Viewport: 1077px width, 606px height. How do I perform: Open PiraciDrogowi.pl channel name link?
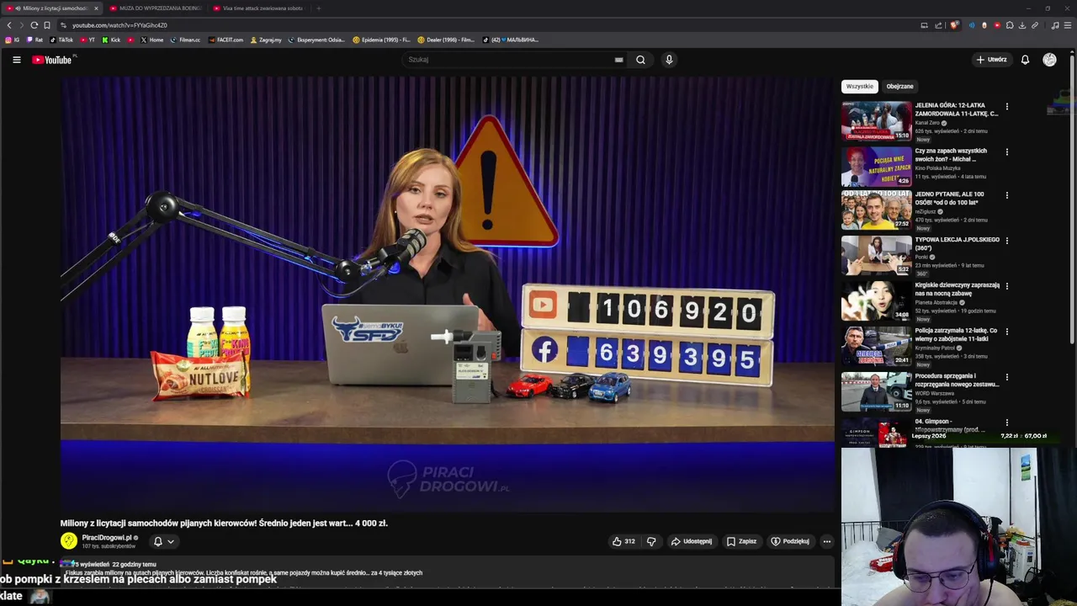(107, 538)
